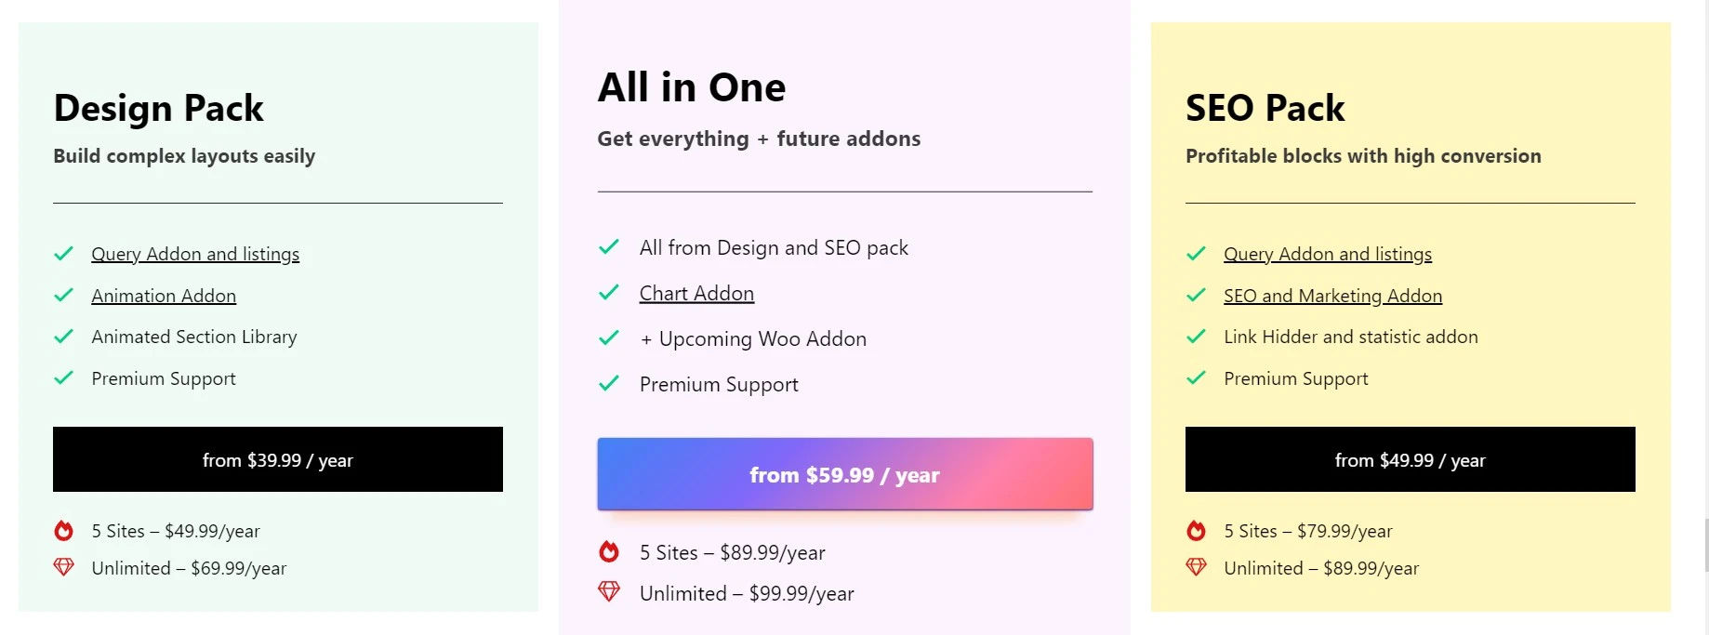
Task: Click the flame icon beside 5 Sites $79.99/year
Action: click(x=1196, y=531)
